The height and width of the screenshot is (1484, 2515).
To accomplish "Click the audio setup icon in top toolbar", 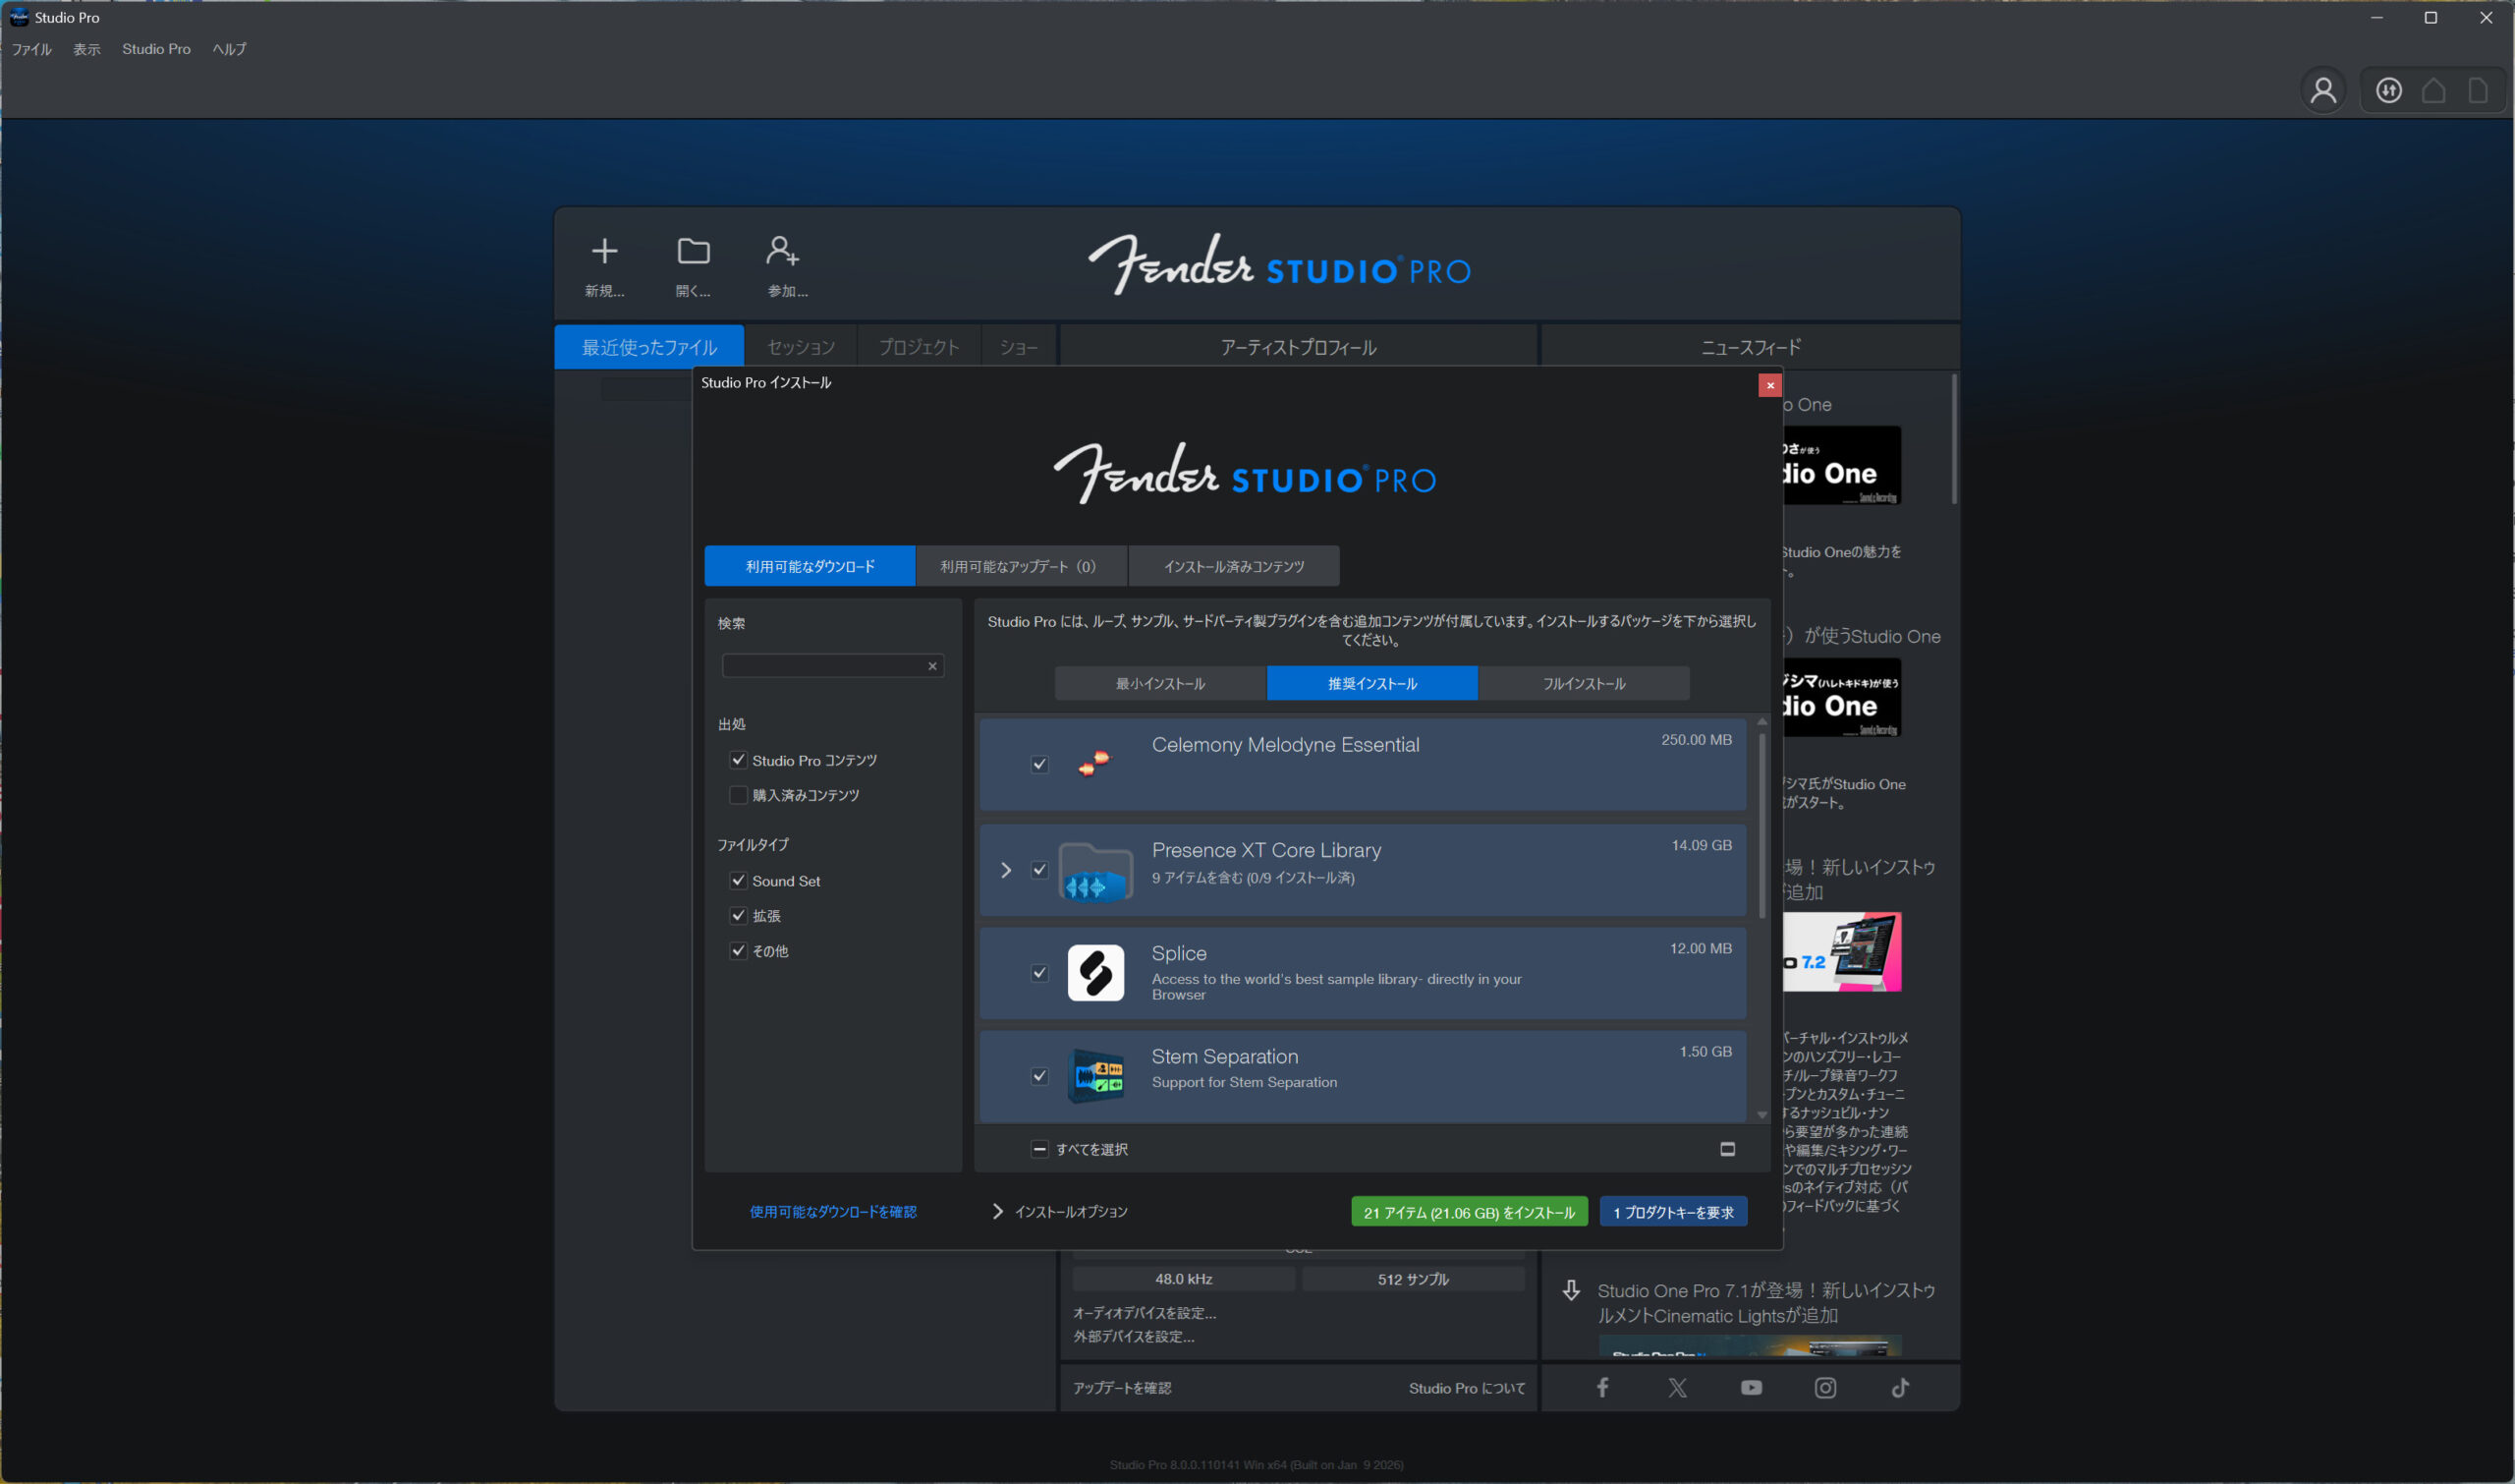I will tap(2388, 91).
